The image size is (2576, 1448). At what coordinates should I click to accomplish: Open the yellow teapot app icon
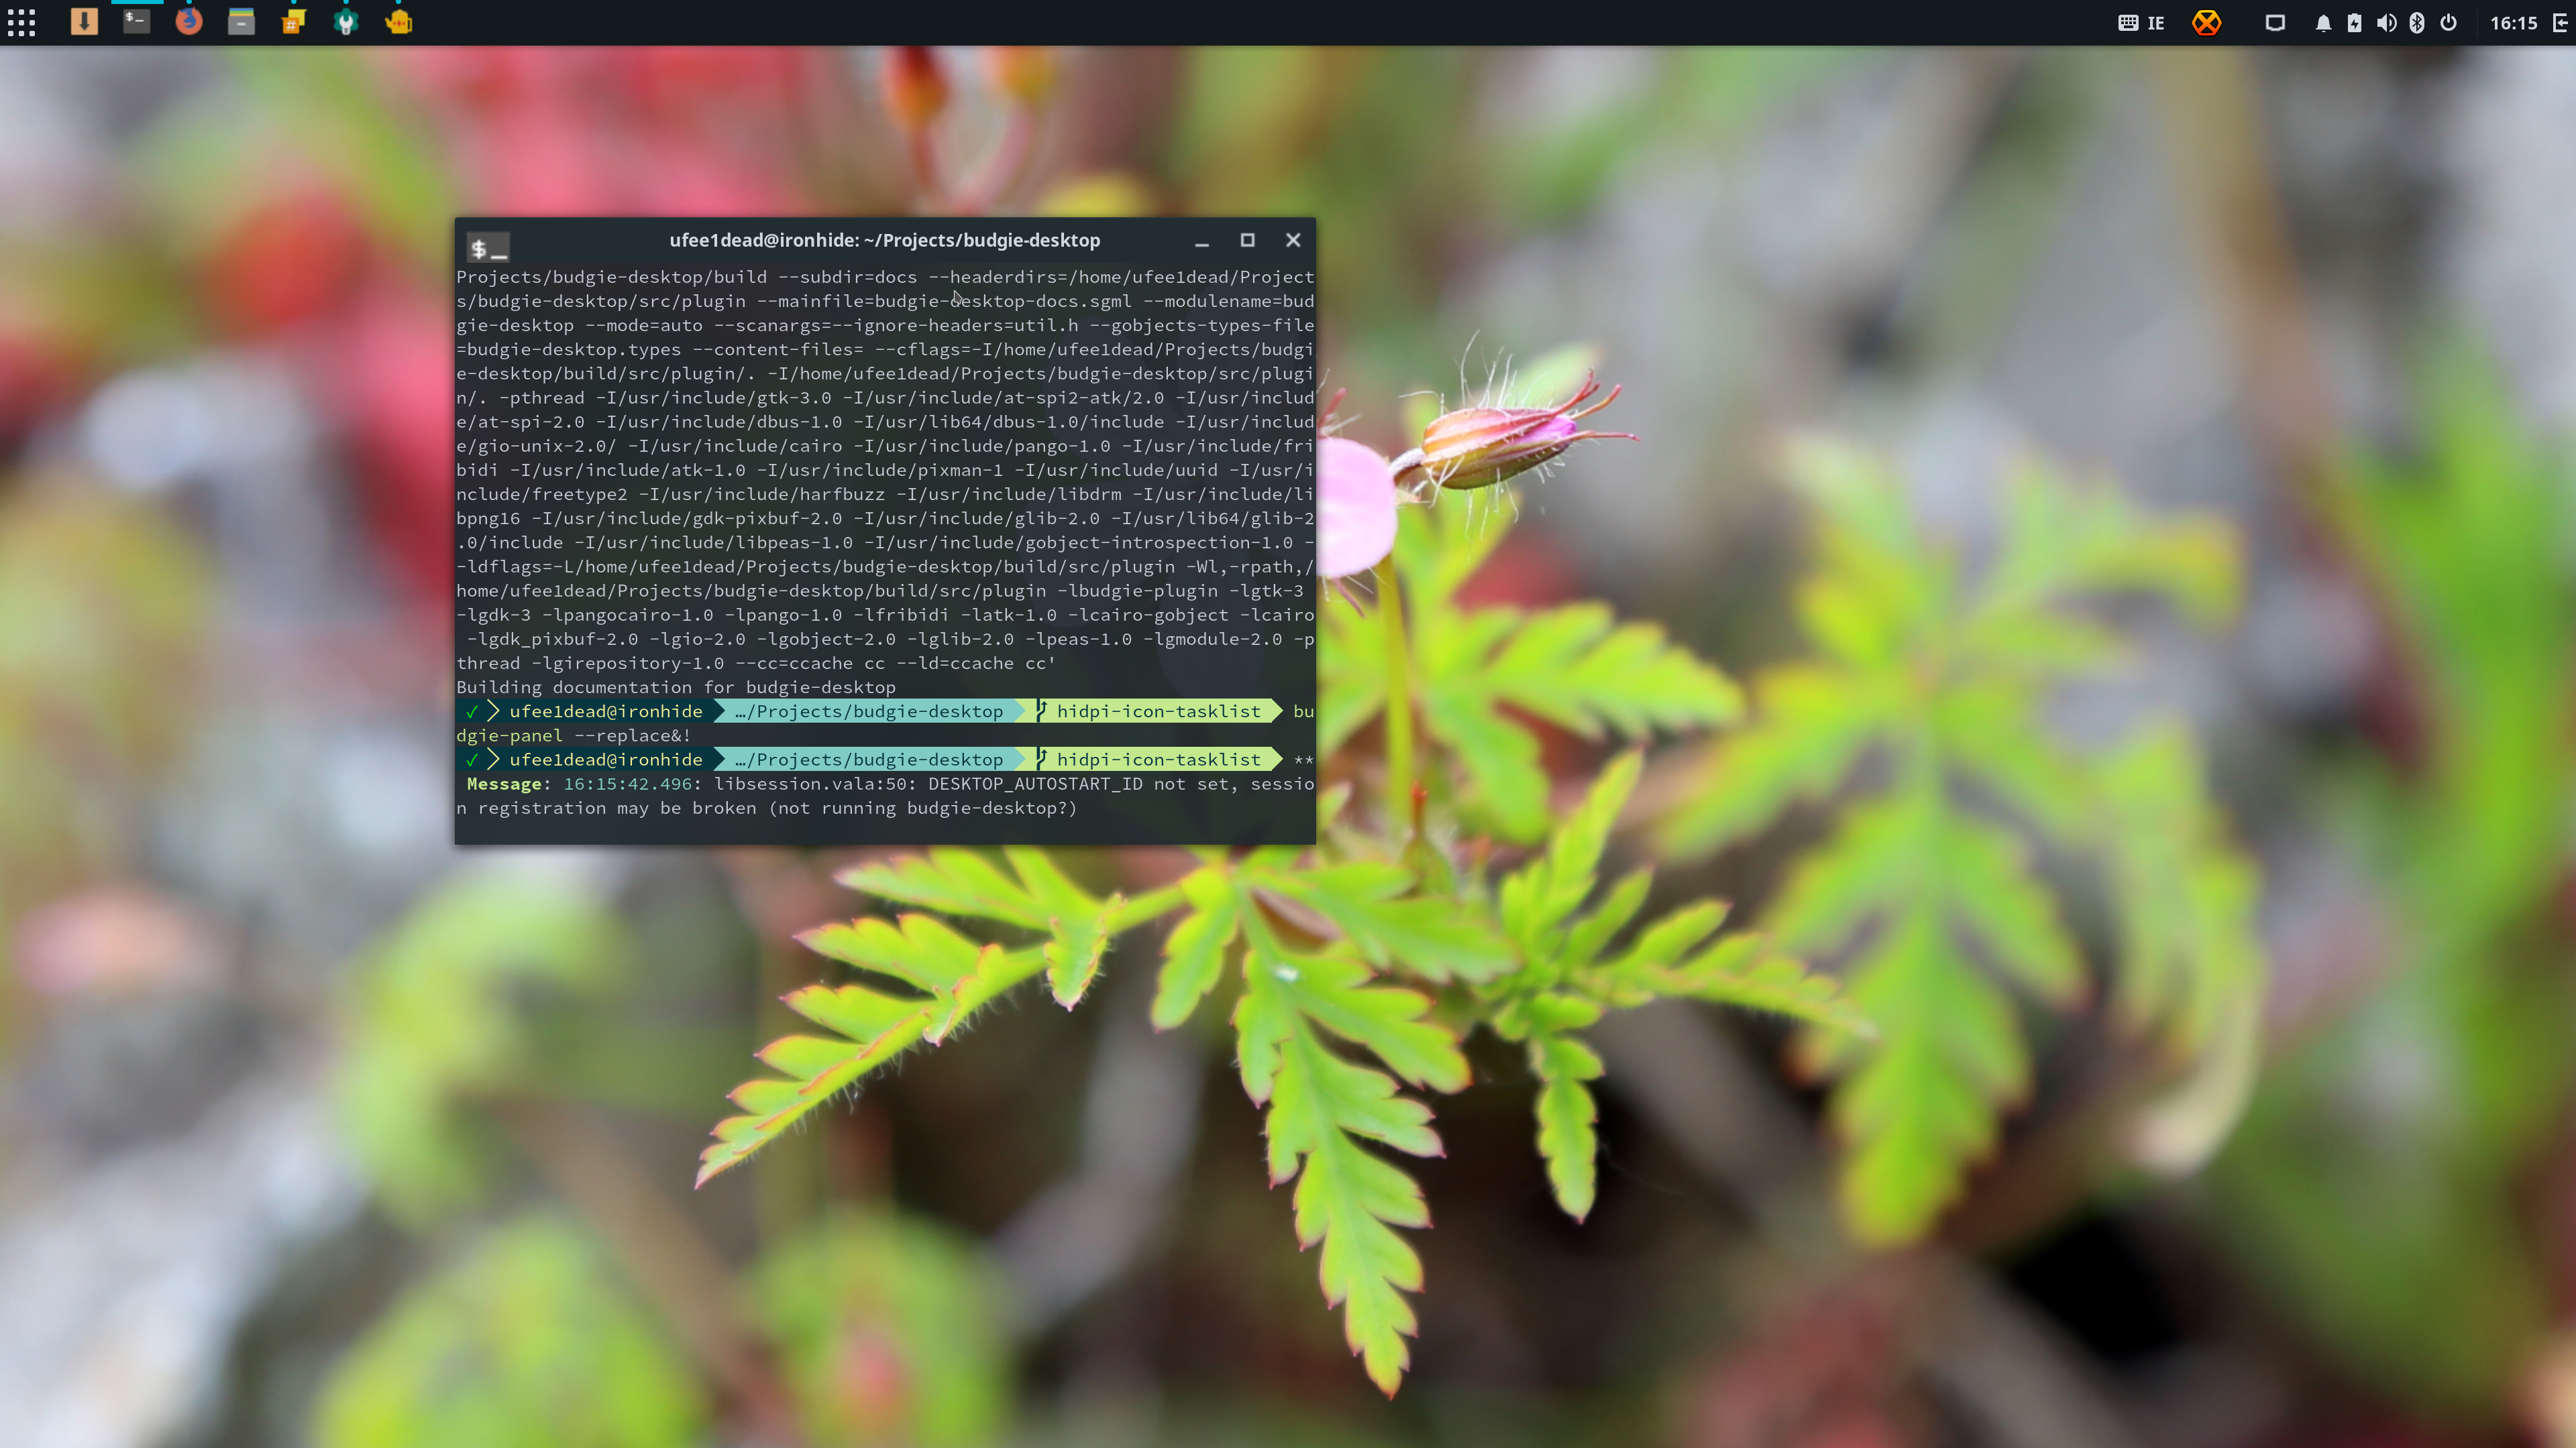(398, 22)
